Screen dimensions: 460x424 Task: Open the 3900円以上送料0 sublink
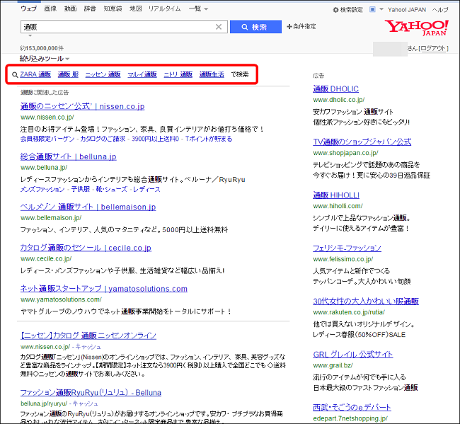coord(155,139)
